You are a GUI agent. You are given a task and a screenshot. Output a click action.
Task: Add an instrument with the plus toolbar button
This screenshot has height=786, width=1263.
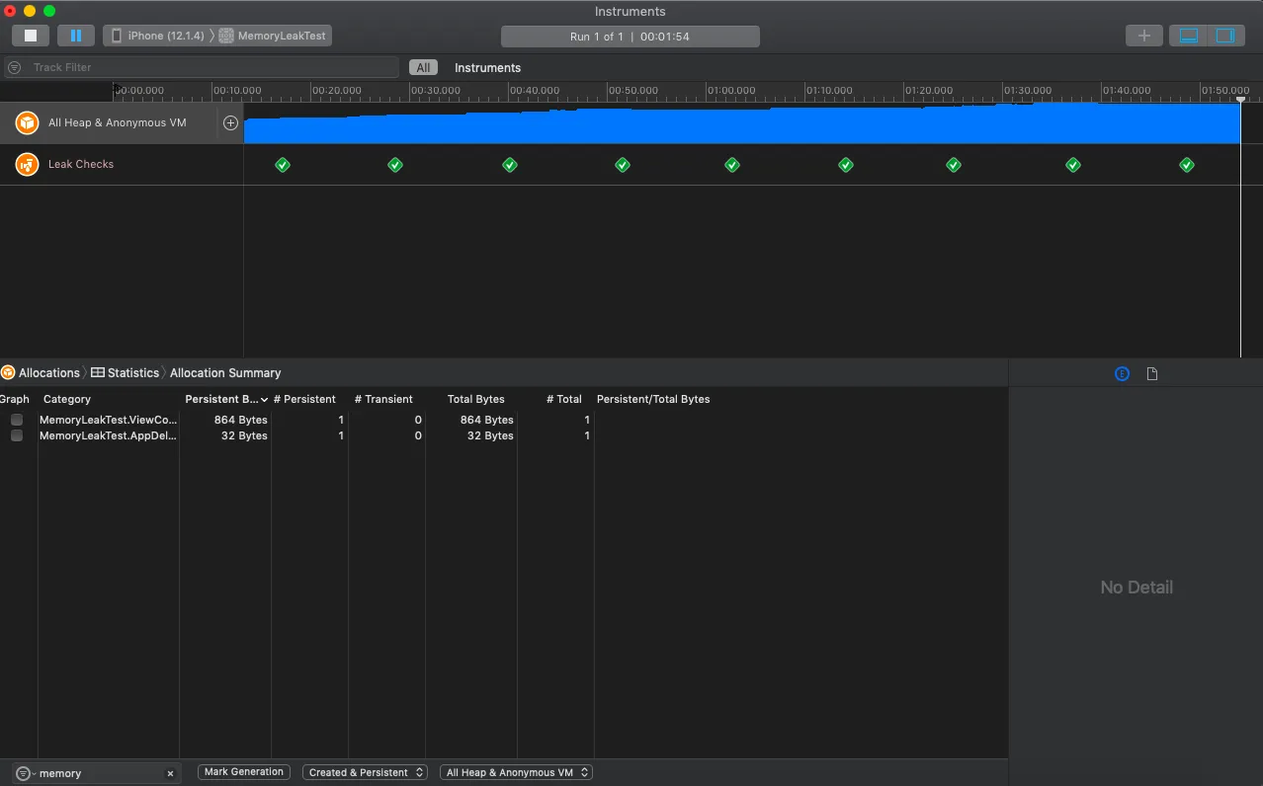click(1144, 36)
